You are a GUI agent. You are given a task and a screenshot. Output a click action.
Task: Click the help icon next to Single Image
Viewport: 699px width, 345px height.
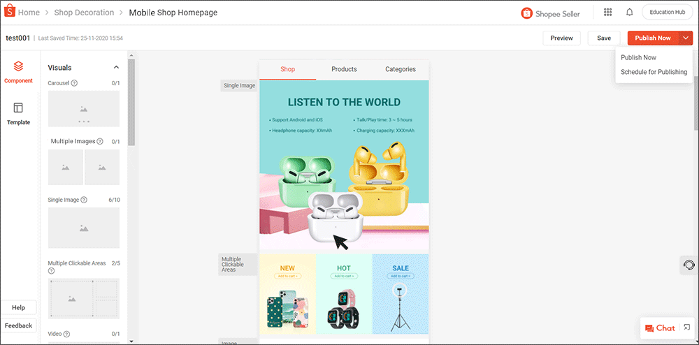coord(84,200)
